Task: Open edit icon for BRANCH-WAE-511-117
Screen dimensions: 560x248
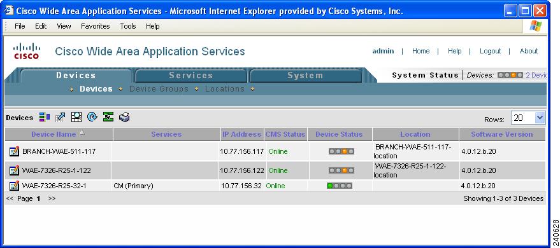Action: pyautogui.click(x=14, y=151)
